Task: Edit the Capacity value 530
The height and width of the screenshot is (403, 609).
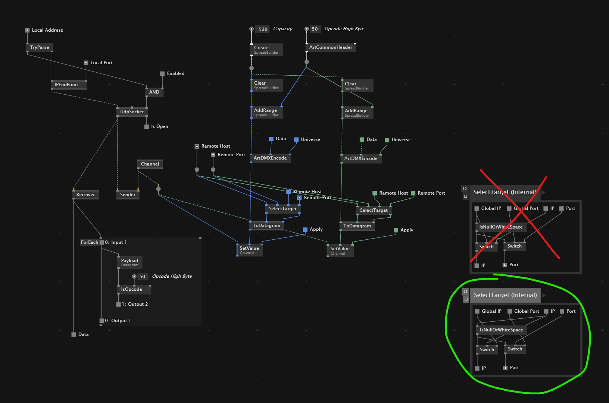Action: (x=263, y=29)
